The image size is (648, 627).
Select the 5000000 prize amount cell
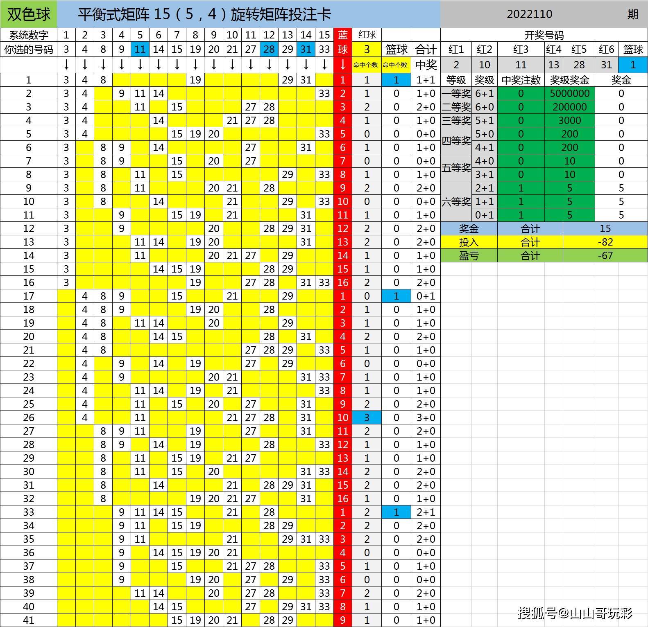click(x=569, y=94)
